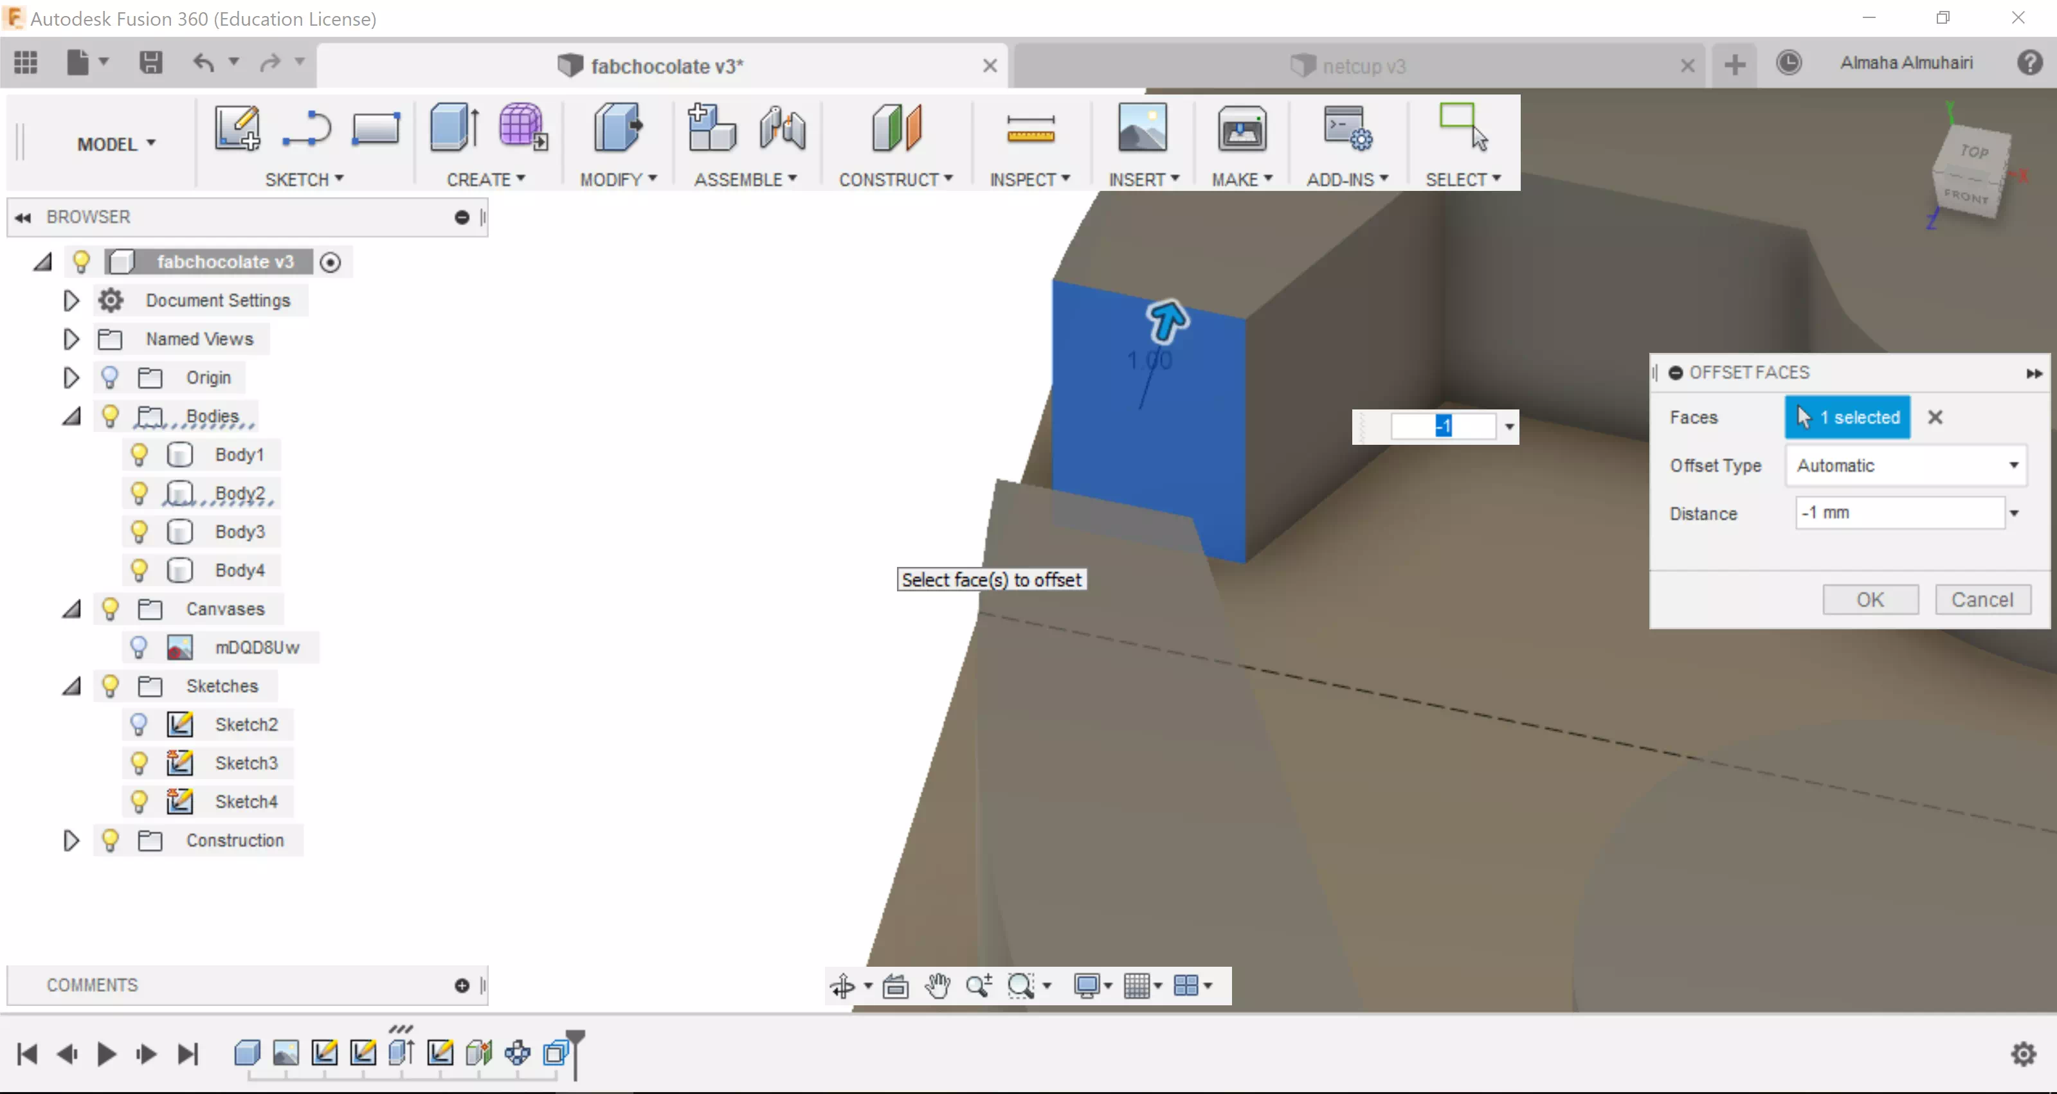The image size is (2057, 1094).
Task: Toggle visibility of mDQD8Uw canvas
Action: point(139,647)
